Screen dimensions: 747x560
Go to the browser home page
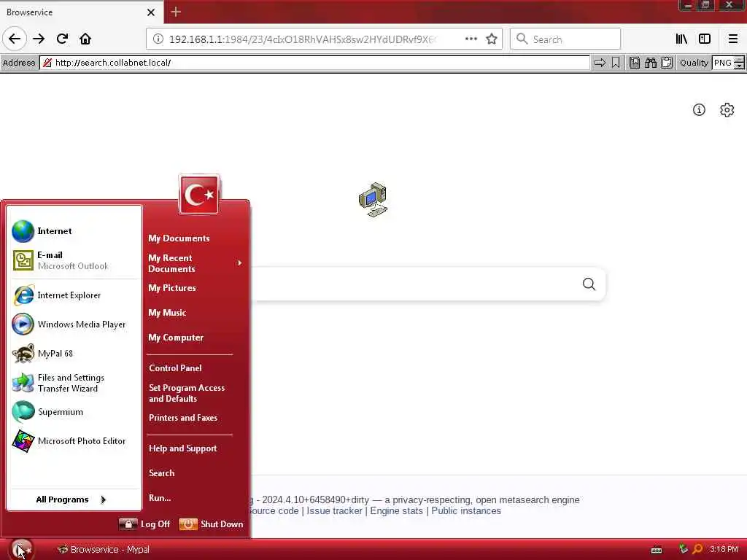[85, 39]
